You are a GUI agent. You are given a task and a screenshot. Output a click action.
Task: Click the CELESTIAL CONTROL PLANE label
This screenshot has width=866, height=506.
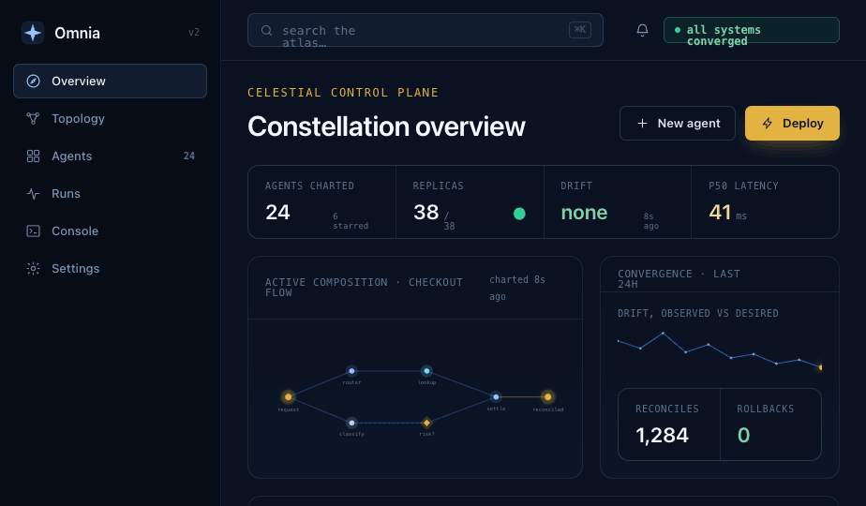(x=343, y=93)
